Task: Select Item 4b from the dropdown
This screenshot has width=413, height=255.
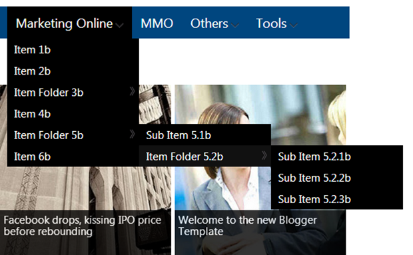Action: point(73,114)
